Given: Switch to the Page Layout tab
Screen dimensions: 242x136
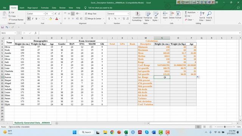Looking at the screenshot, I should [x=33, y=8].
